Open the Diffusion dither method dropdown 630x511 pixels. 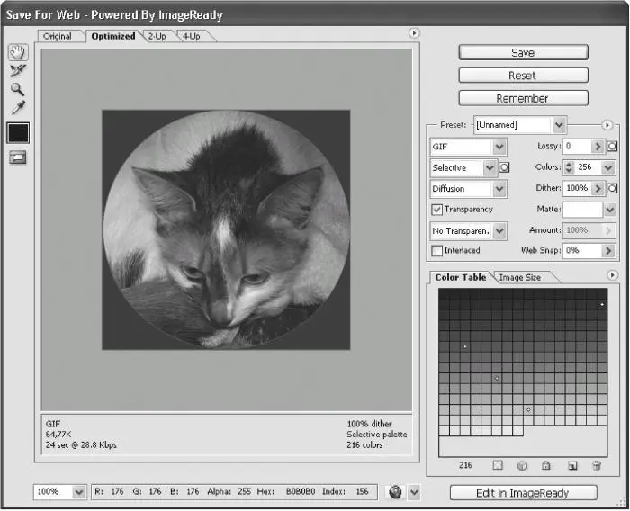[499, 189]
